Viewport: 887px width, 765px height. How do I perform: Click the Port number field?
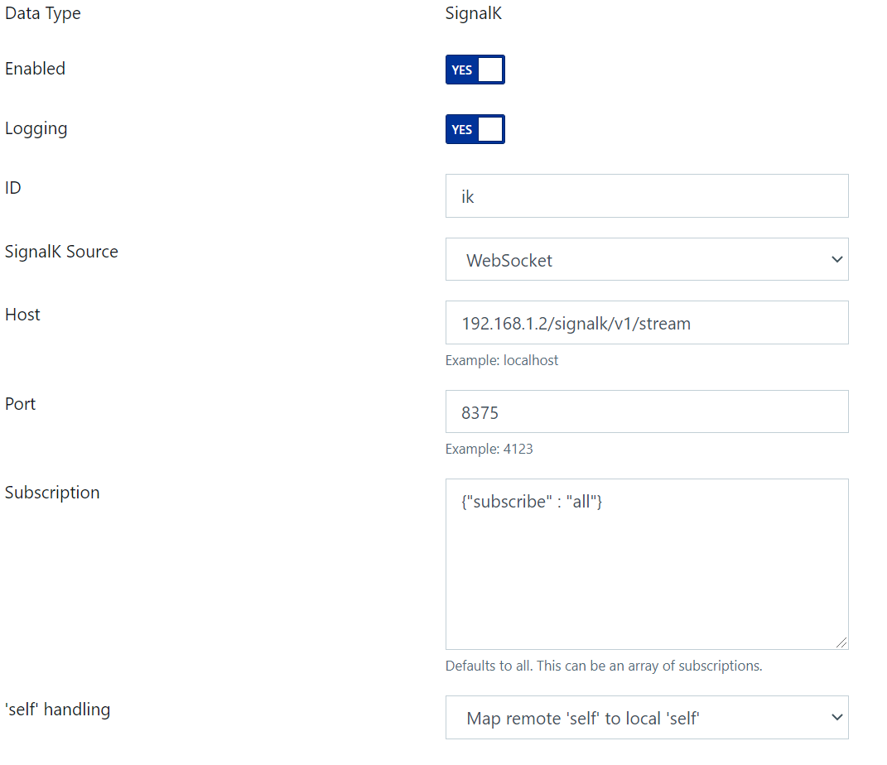(646, 411)
